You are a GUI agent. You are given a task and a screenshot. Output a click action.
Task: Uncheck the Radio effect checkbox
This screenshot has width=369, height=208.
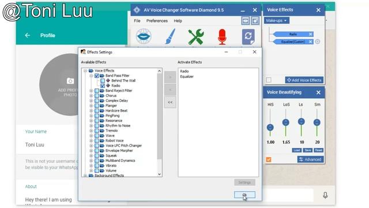tap(103, 86)
